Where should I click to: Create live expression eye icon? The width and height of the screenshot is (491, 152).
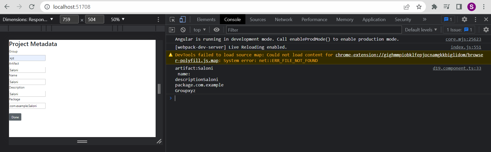pyautogui.click(x=217, y=30)
